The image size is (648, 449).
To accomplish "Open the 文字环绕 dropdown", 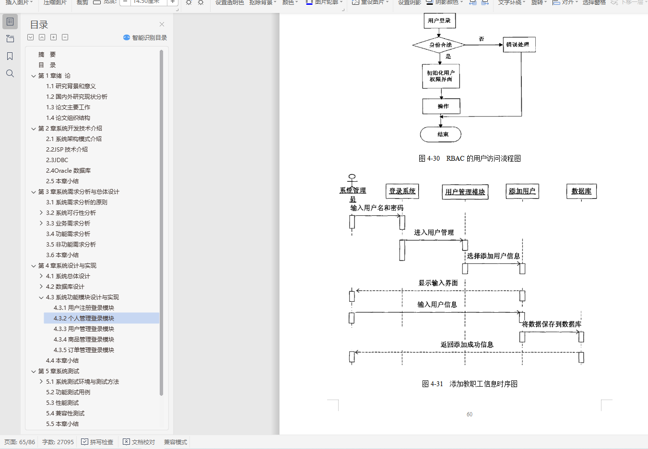I will (512, 2).
